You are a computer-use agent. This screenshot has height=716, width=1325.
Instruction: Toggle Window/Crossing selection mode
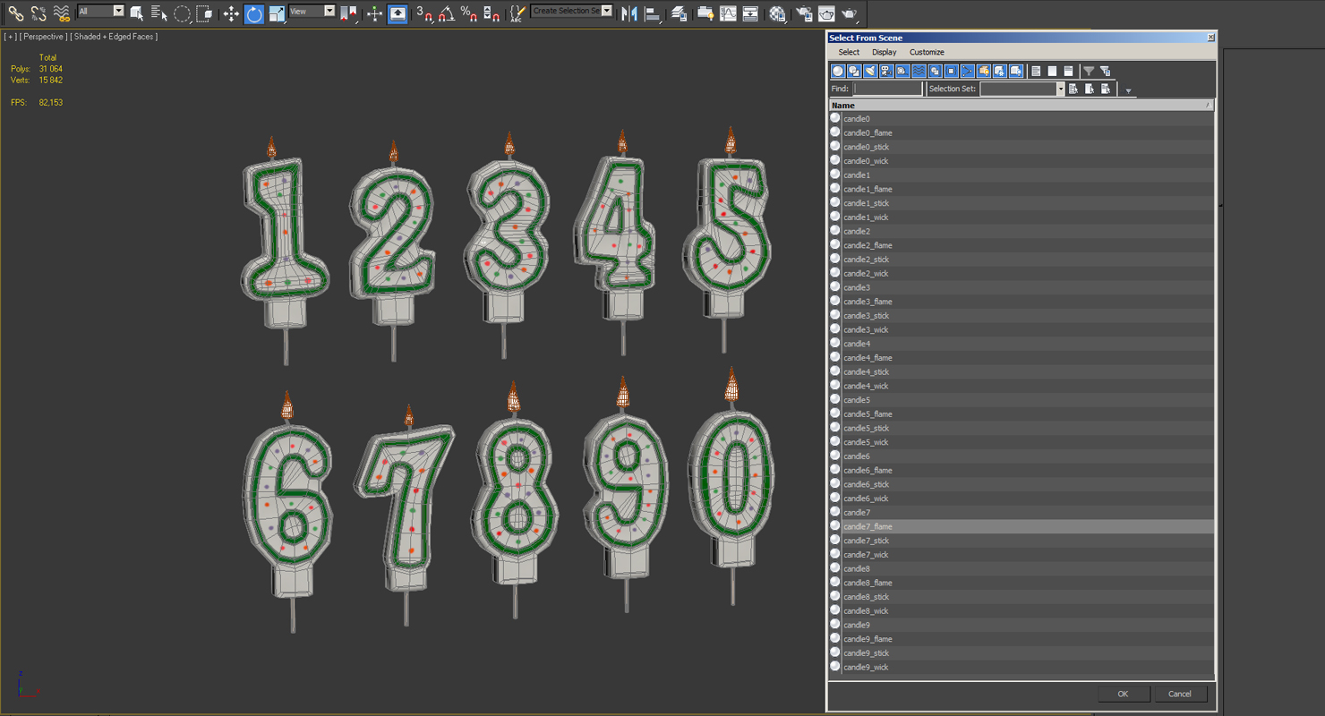pos(204,13)
